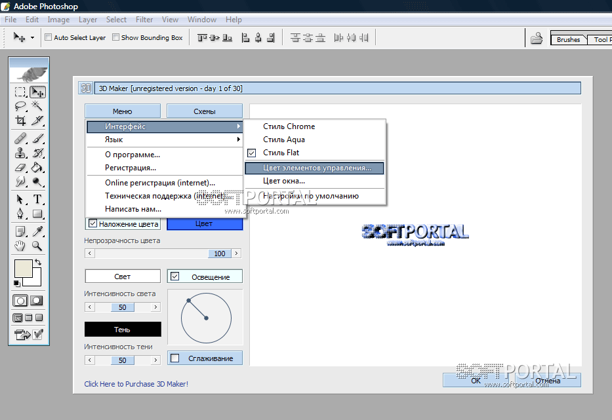Open the black Тень color swatch
Screen dimensions: 612x420
tap(123, 330)
